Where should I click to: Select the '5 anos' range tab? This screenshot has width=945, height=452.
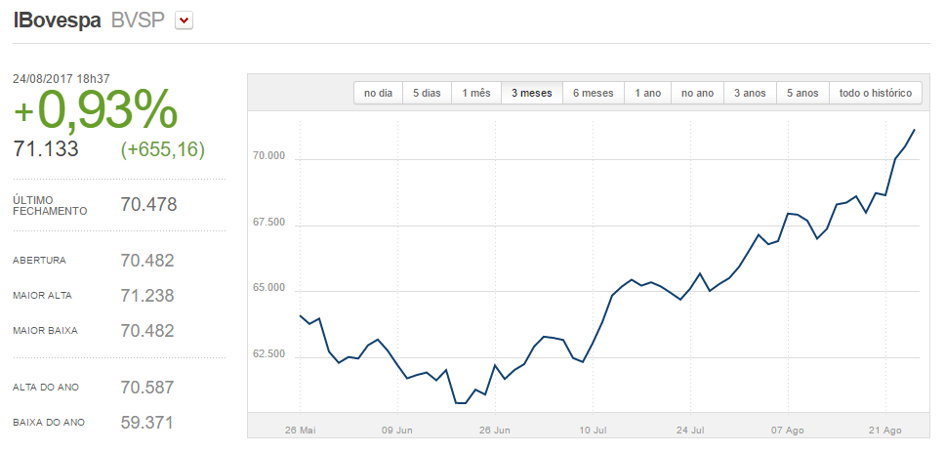802,93
